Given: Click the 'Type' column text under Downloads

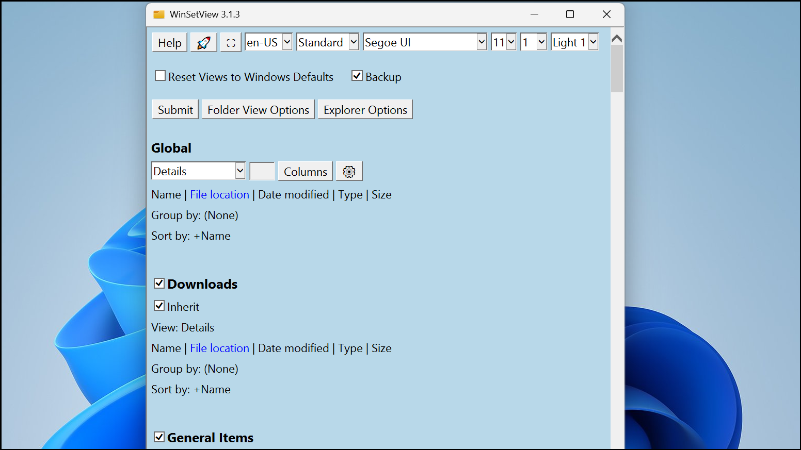Looking at the screenshot, I should point(350,349).
